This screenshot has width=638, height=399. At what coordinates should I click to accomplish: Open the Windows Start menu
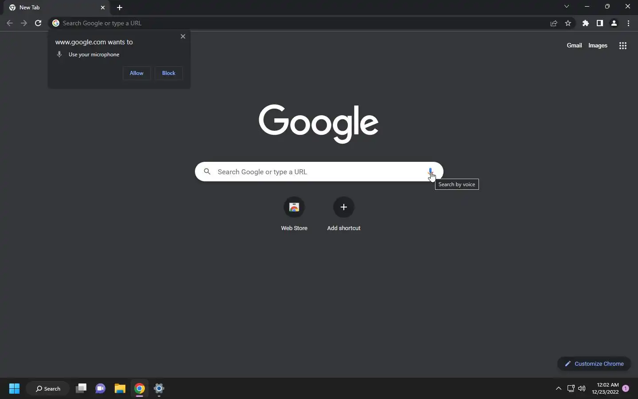14,388
